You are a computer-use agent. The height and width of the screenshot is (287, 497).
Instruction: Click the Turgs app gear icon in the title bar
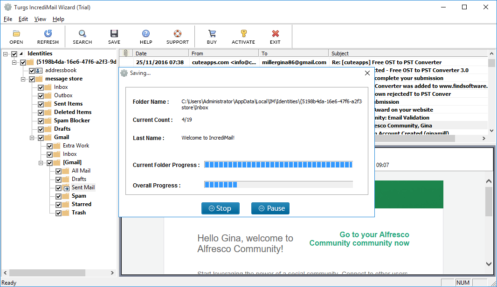(7, 7)
